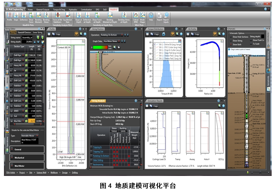This screenshot has width=275, height=191.
Task: Expand the Mud Motor section
Action: tap(27, 166)
